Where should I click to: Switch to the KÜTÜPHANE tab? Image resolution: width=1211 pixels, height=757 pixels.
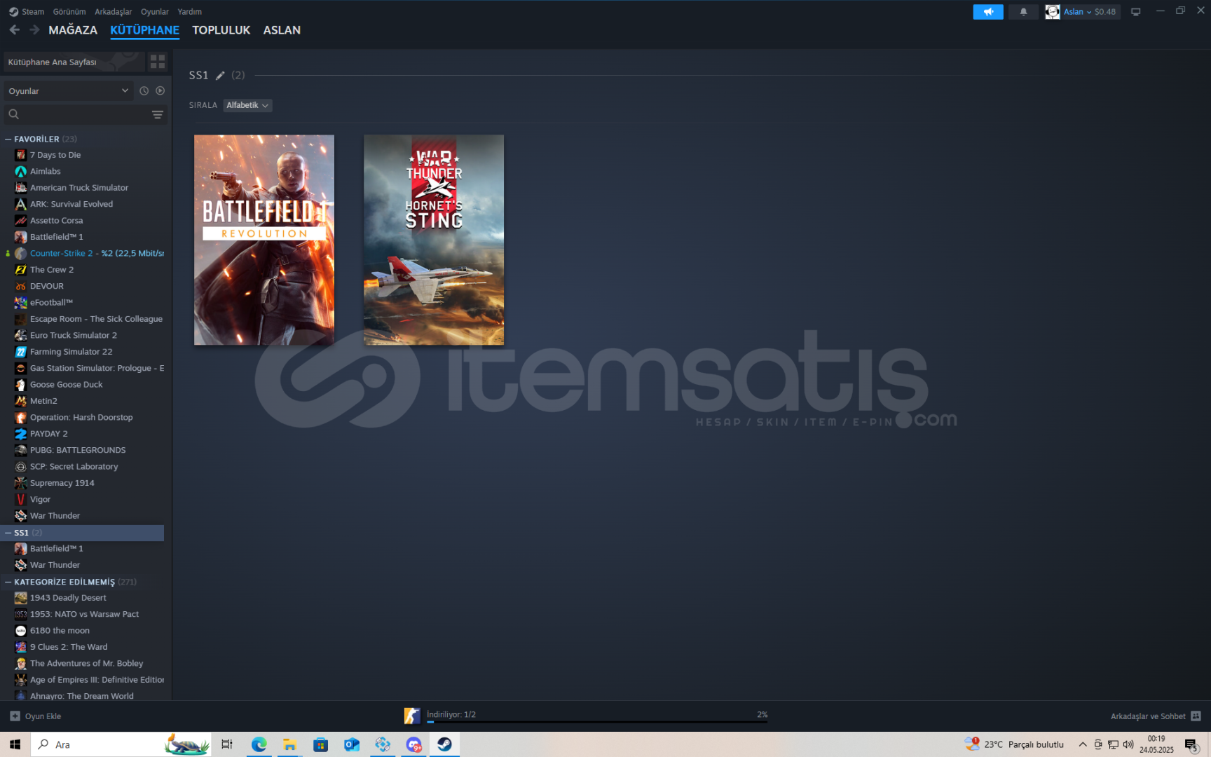tap(145, 30)
